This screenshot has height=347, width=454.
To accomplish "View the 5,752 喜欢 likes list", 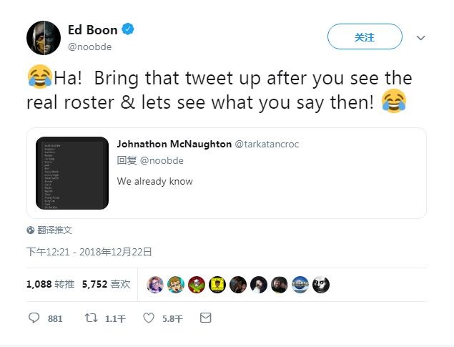I will (107, 284).
